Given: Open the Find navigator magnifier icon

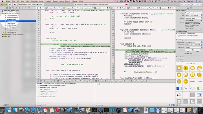Looking at the screenshot, I should pos(13,8).
